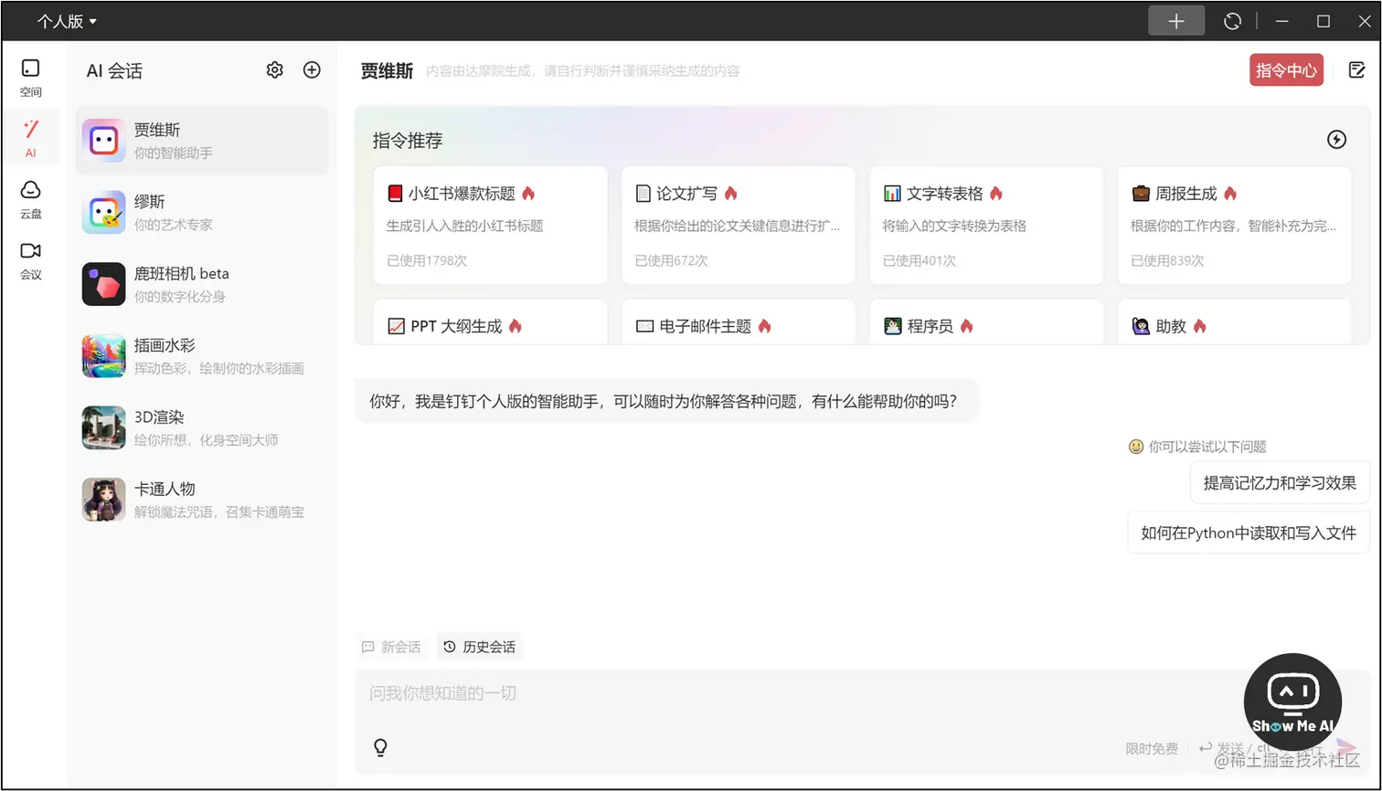
Task: Click the 卡通人物 thumbnail
Action: [x=103, y=500]
